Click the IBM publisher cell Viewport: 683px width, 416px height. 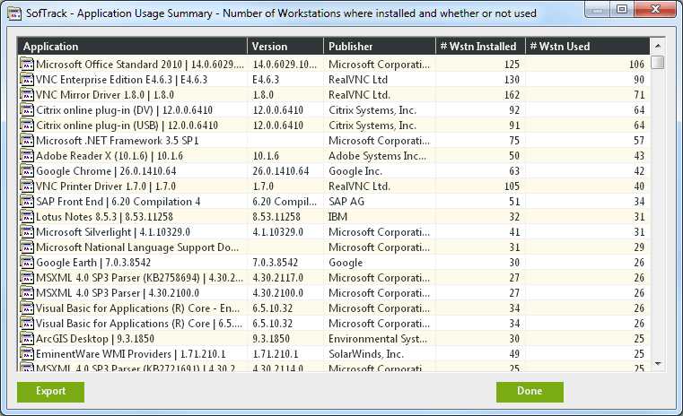tap(338, 217)
